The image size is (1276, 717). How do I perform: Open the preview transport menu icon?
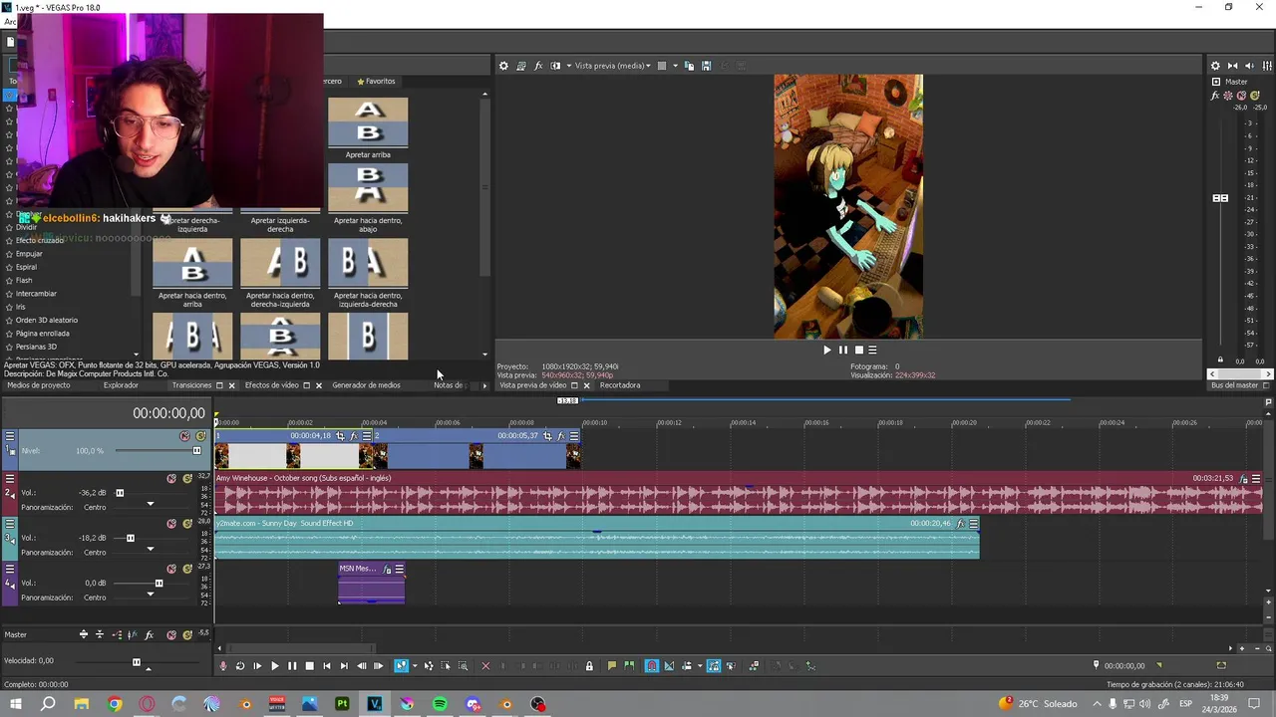872,350
